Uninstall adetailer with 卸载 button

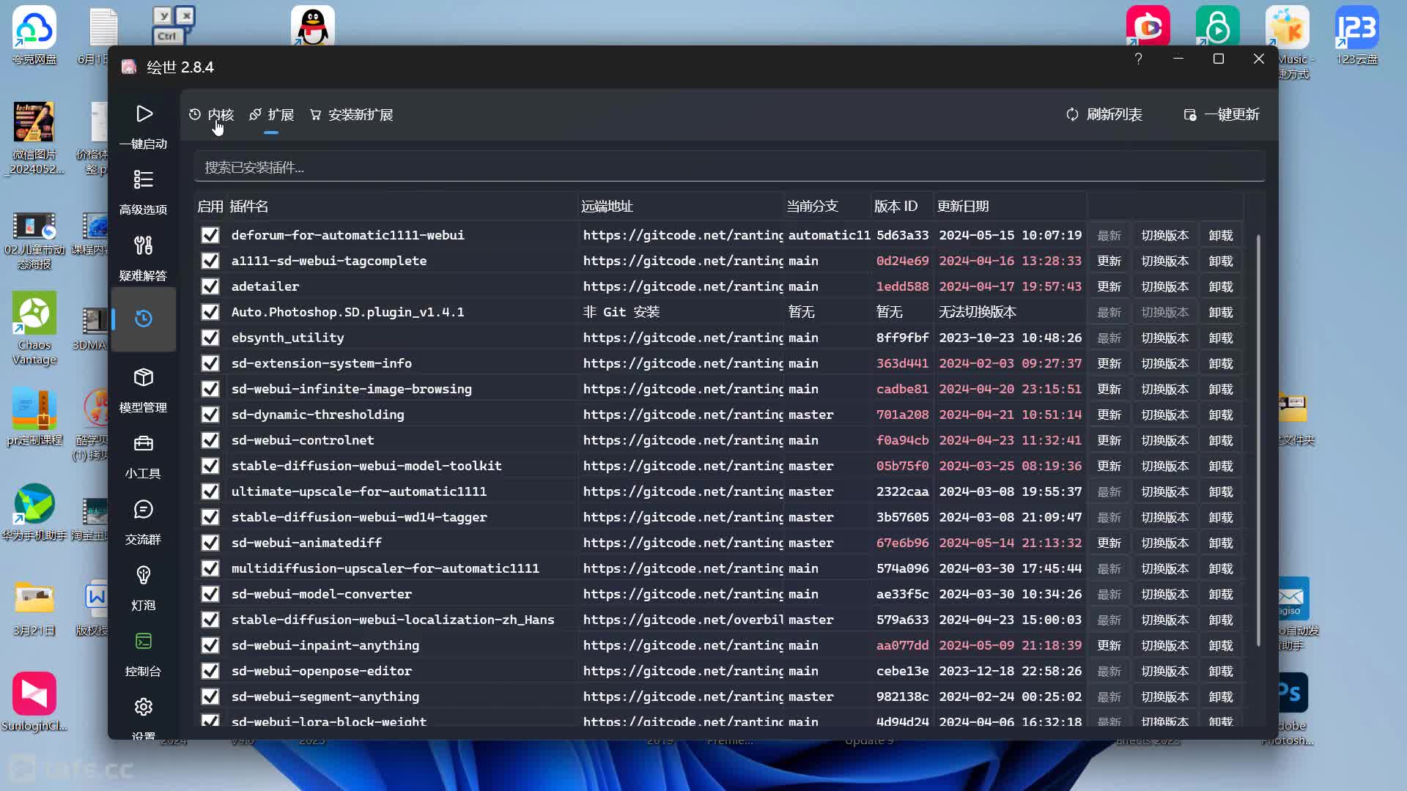[x=1221, y=286]
